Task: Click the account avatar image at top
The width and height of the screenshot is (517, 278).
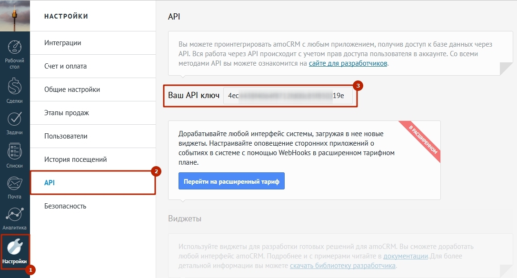Action: click(15, 16)
